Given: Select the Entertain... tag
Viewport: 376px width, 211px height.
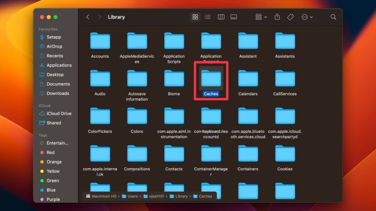Looking at the screenshot, I should tap(54, 143).
